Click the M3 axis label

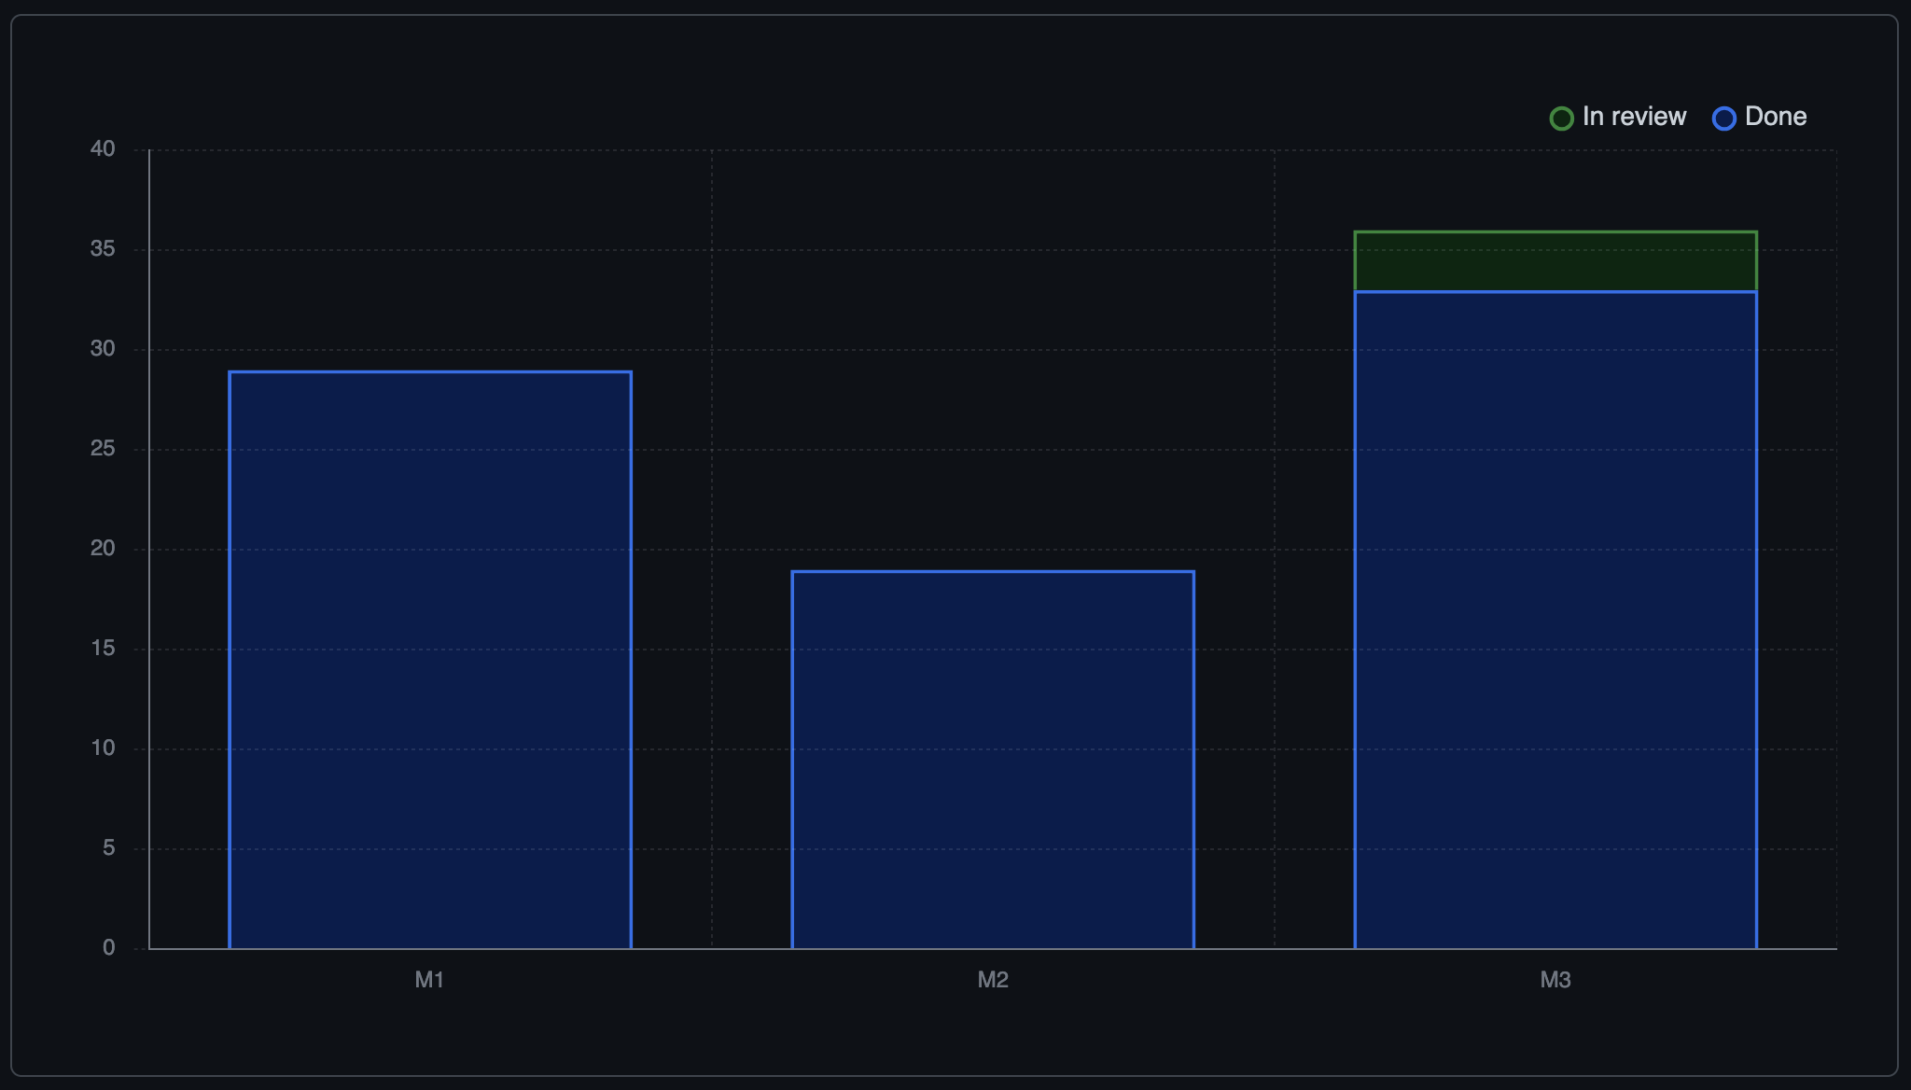tap(1555, 980)
